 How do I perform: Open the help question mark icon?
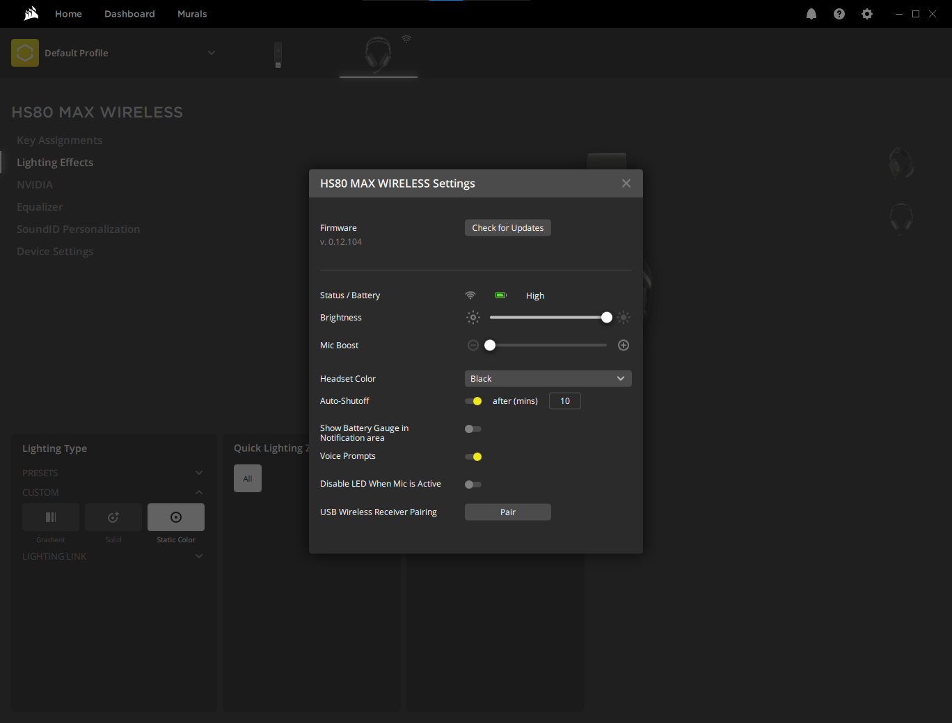839,14
